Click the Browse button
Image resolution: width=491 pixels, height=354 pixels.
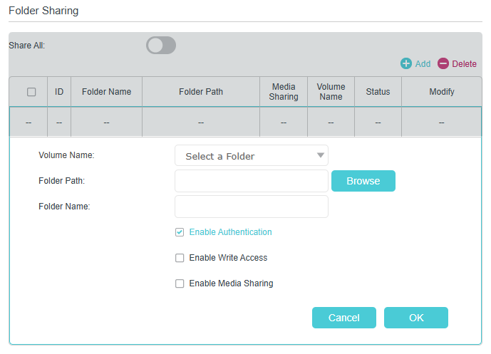363,181
